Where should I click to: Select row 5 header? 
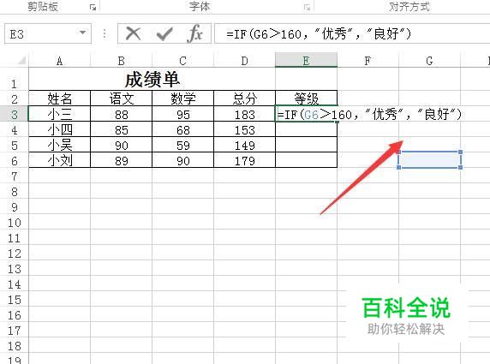(14, 145)
